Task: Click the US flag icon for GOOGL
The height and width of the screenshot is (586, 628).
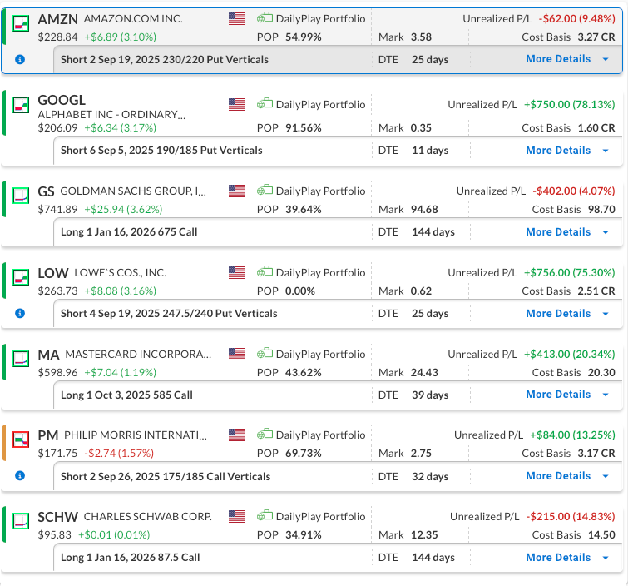Action: coord(237,105)
